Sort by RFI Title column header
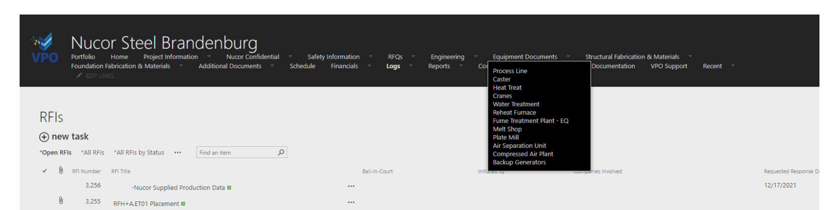 (121, 171)
